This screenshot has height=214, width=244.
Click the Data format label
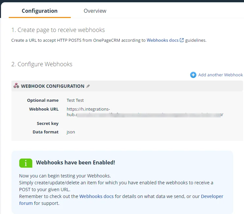[46, 132]
